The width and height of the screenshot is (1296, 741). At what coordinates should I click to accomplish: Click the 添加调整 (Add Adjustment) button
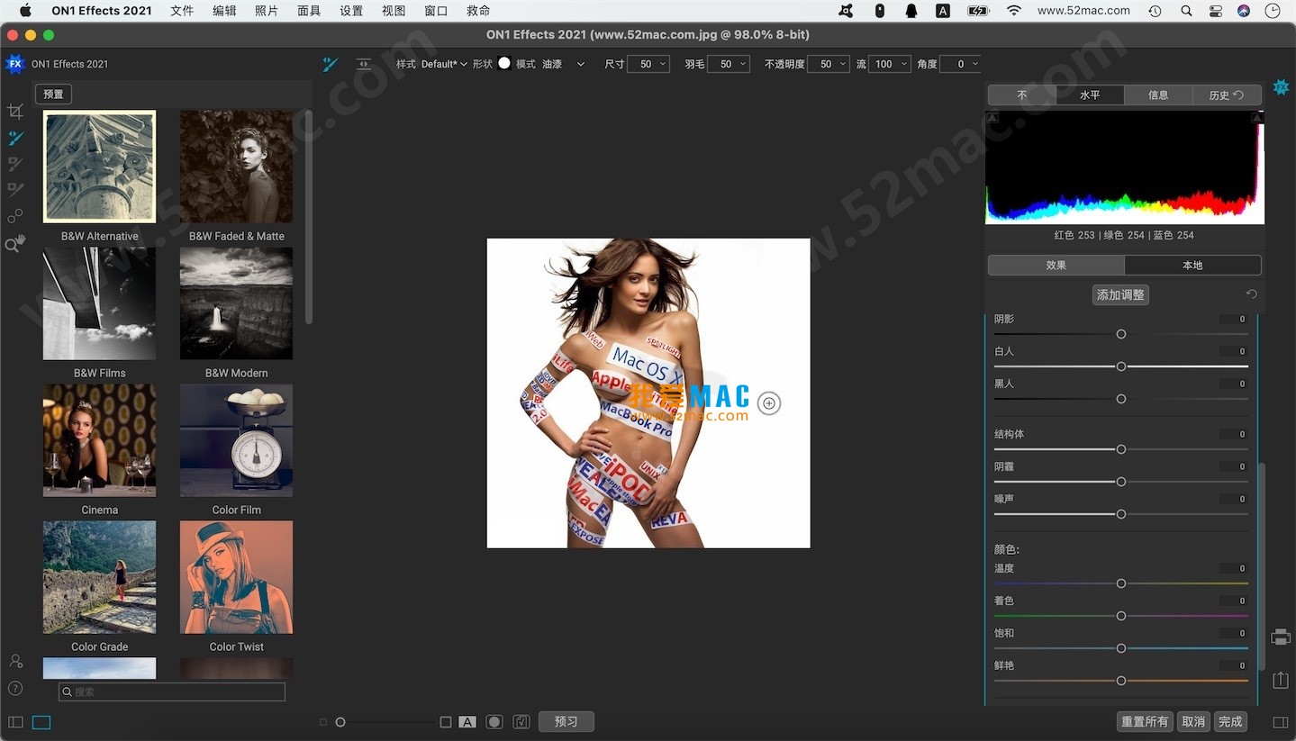coord(1120,294)
